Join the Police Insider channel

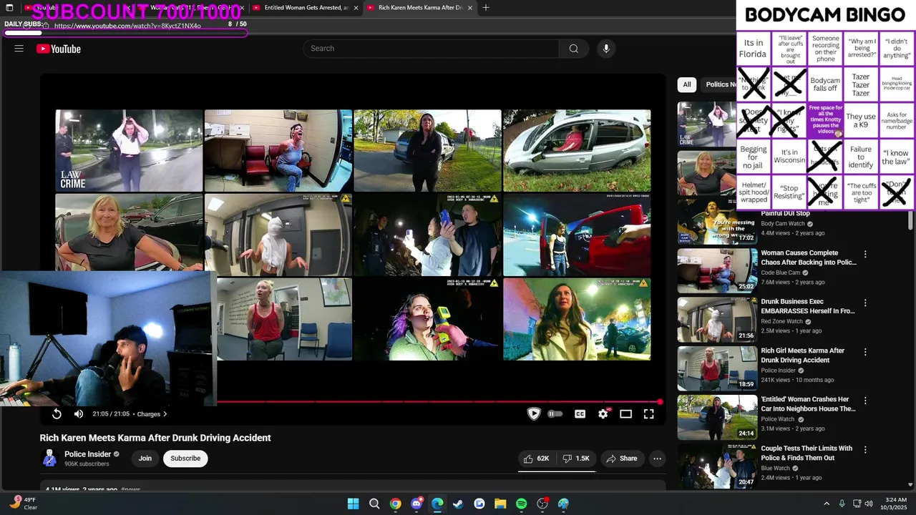(145, 458)
